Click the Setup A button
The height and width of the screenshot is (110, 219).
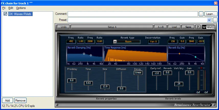112,27
